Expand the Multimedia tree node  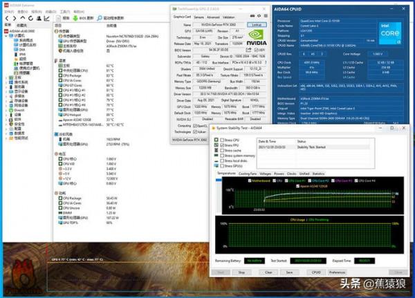tap(6, 96)
